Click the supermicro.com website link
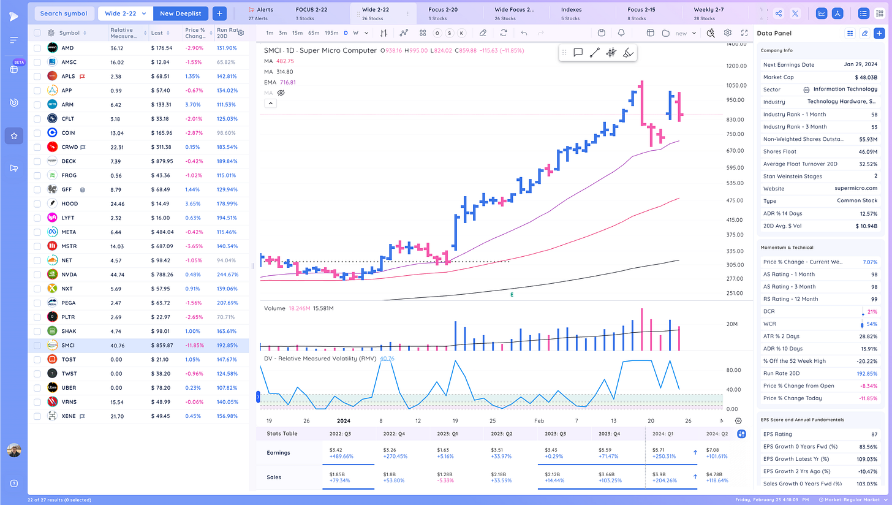The image size is (892, 505). coord(856,188)
